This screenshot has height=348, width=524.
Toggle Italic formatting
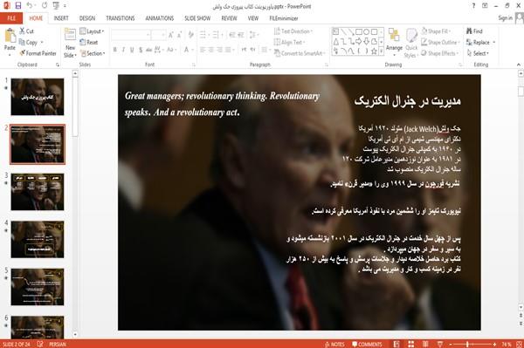coord(123,50)
